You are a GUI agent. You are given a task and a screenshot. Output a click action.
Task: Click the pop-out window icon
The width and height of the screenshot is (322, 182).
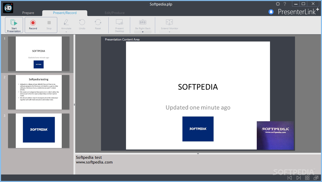click(316, 178)
